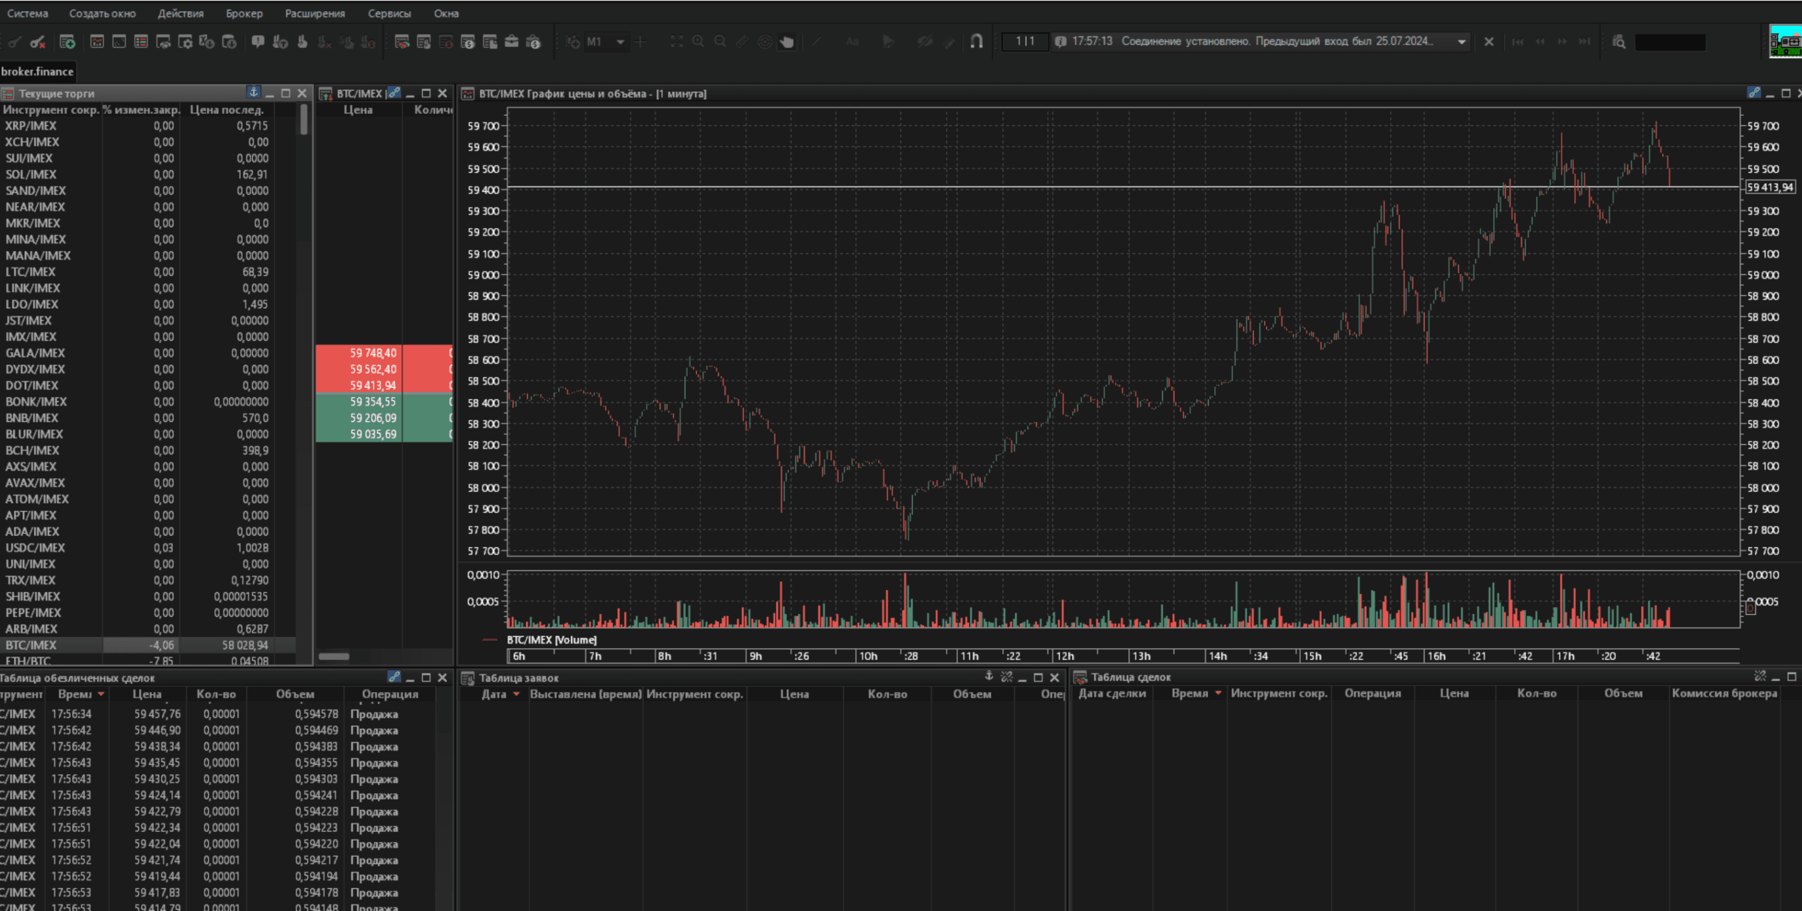Toggle anchor pin in Текущие торги header
The height and width of the screenshot is (911, 1802).
click(253, 92)
